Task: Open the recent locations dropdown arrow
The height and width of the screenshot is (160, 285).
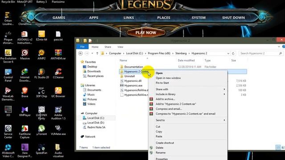Action: [x=92, y=53]
